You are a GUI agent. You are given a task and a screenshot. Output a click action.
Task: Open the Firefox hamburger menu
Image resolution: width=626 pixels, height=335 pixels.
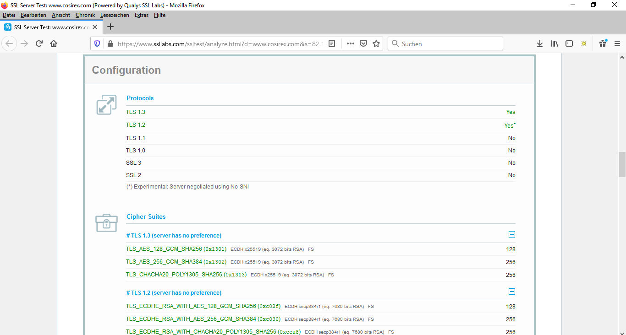tap(617, 43)
